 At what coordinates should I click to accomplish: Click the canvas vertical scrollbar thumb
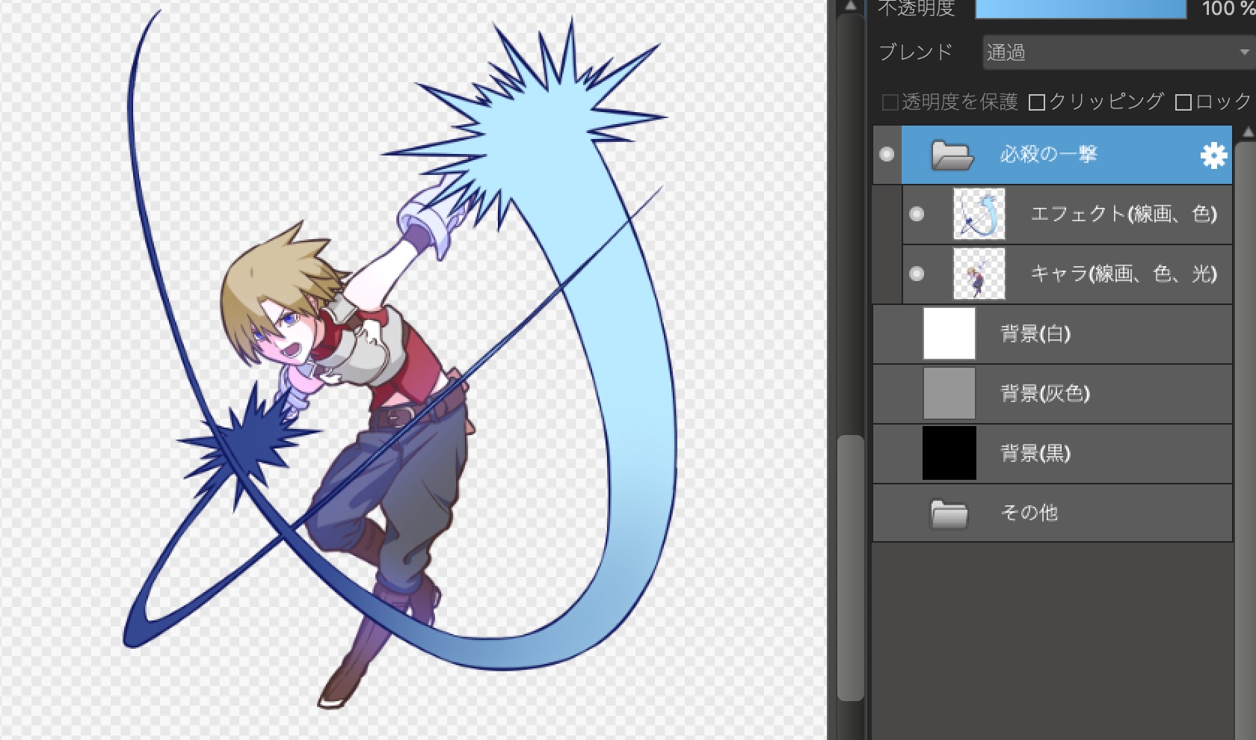click(850, 568)
